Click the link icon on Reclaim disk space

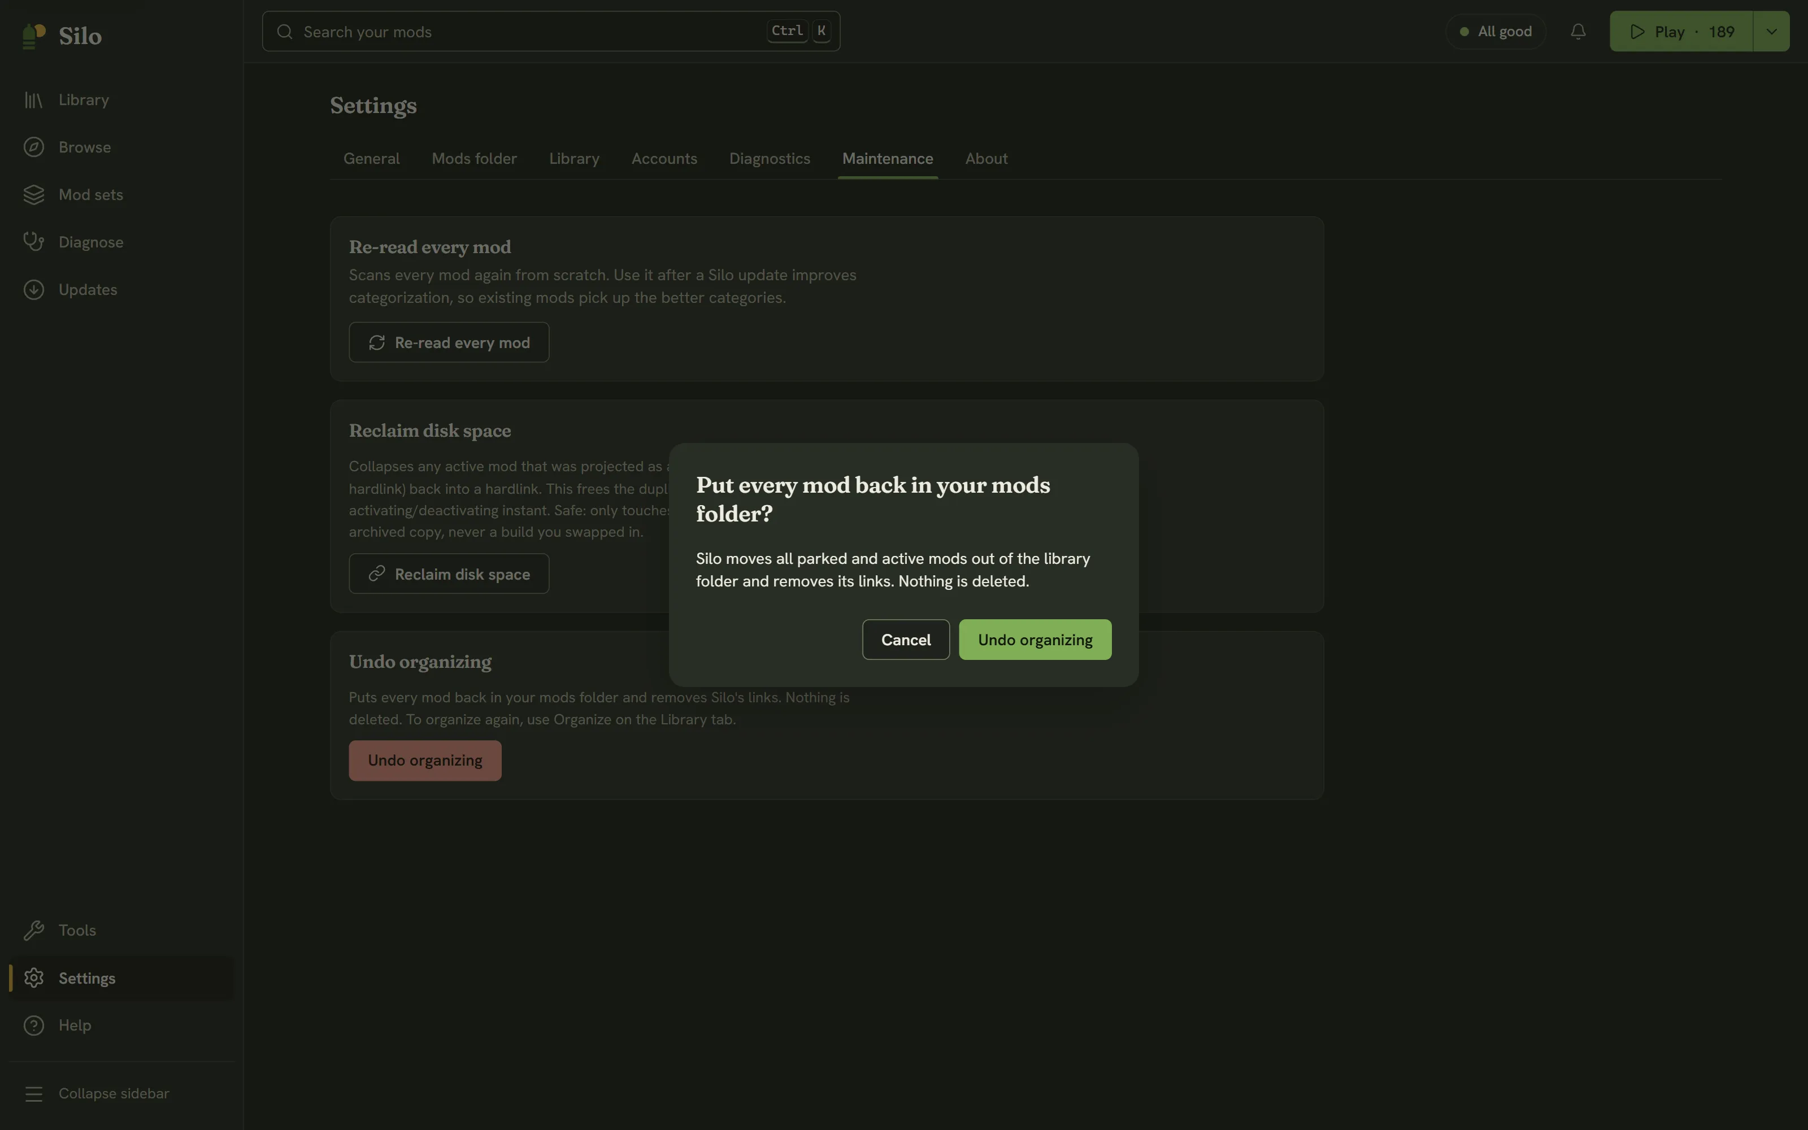coord(376,574)
